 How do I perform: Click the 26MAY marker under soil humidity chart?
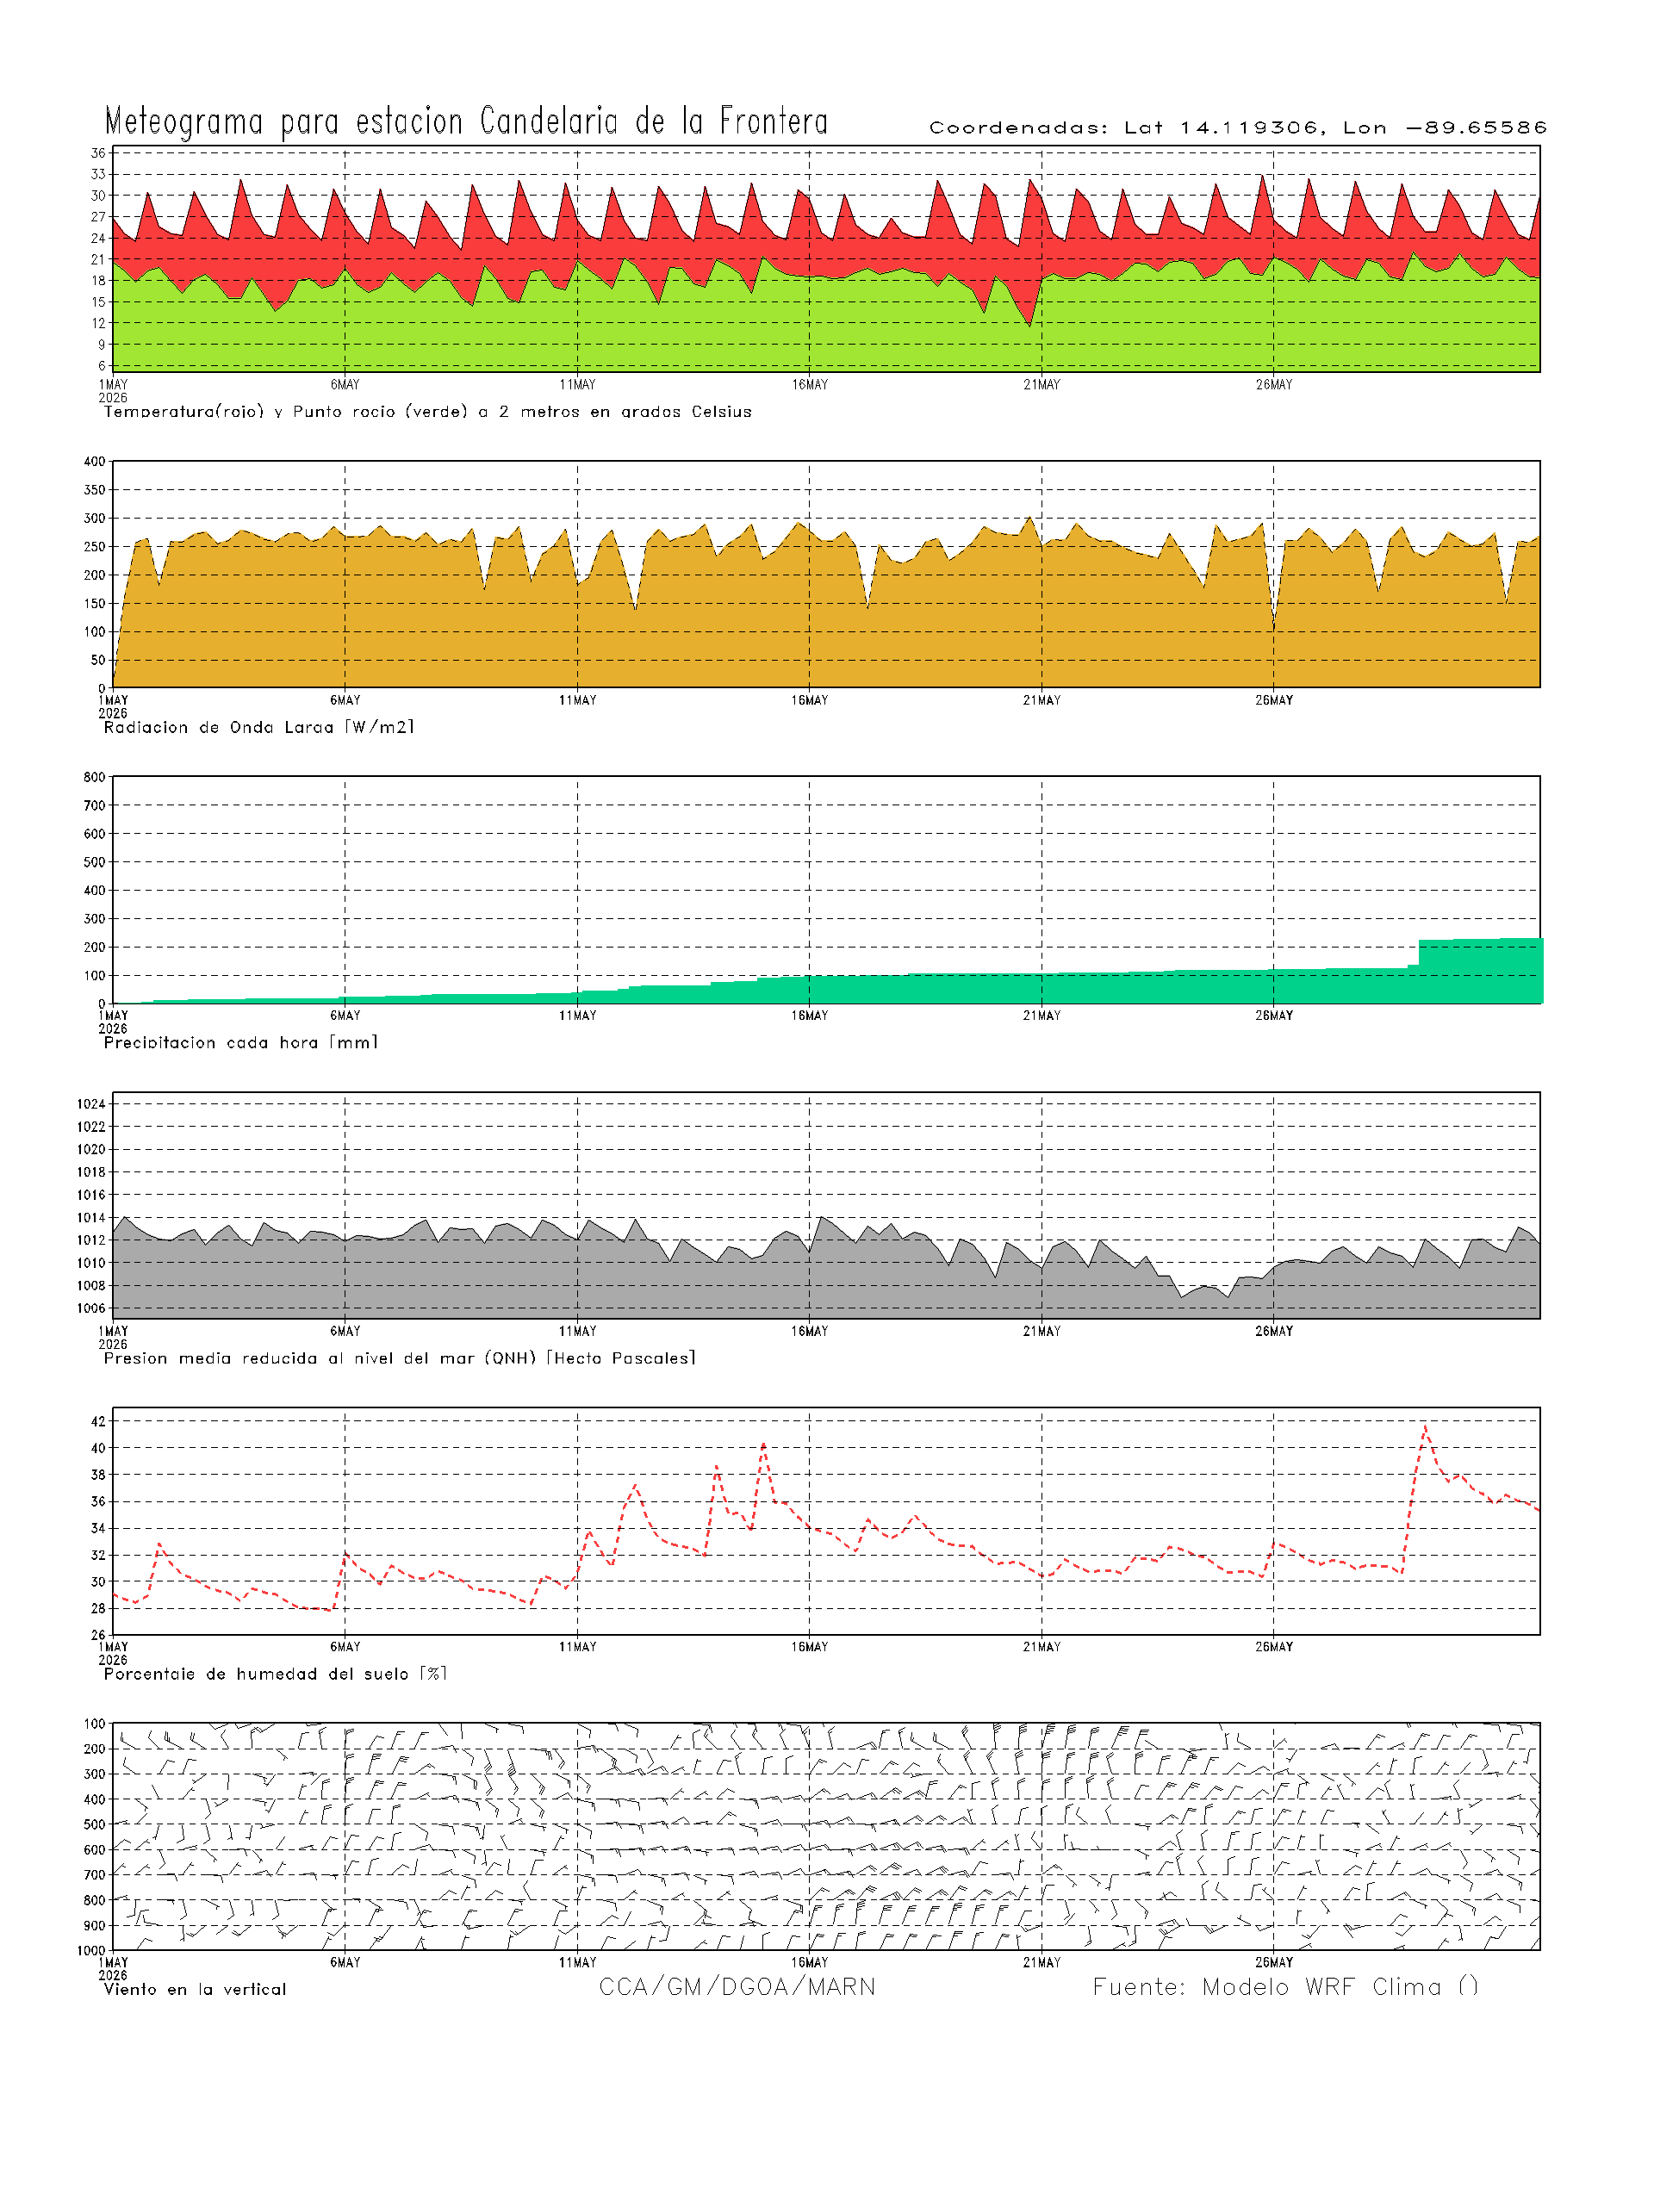click(1273, 1647)
